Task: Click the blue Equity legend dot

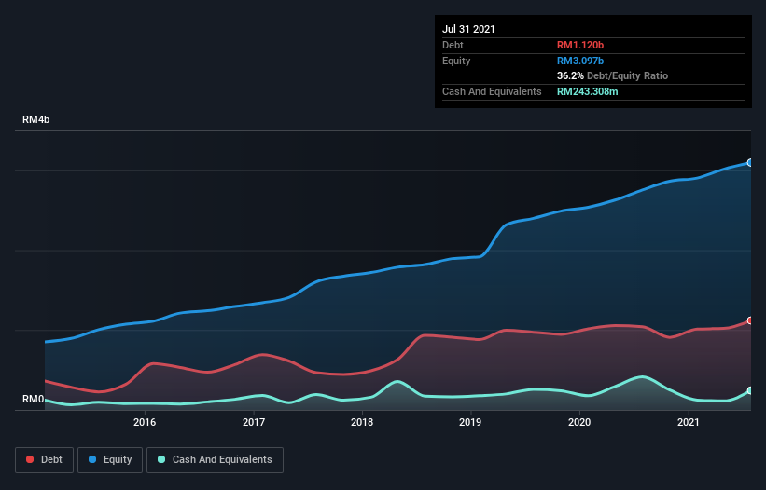Action: tap(92, 459)
